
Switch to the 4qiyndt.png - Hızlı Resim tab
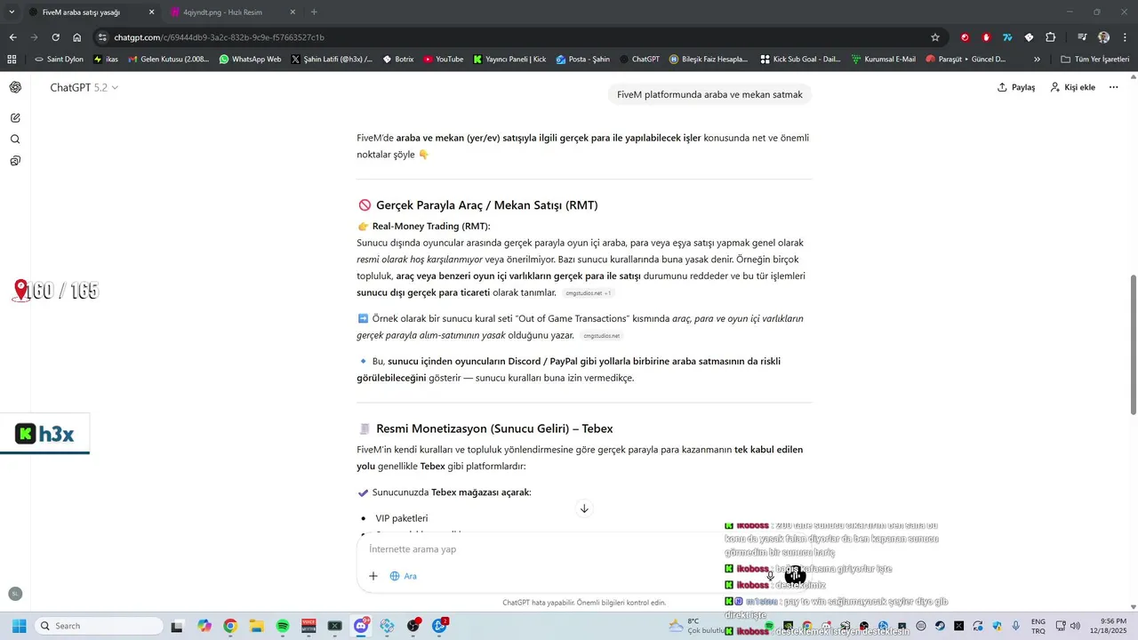[232, 12]
